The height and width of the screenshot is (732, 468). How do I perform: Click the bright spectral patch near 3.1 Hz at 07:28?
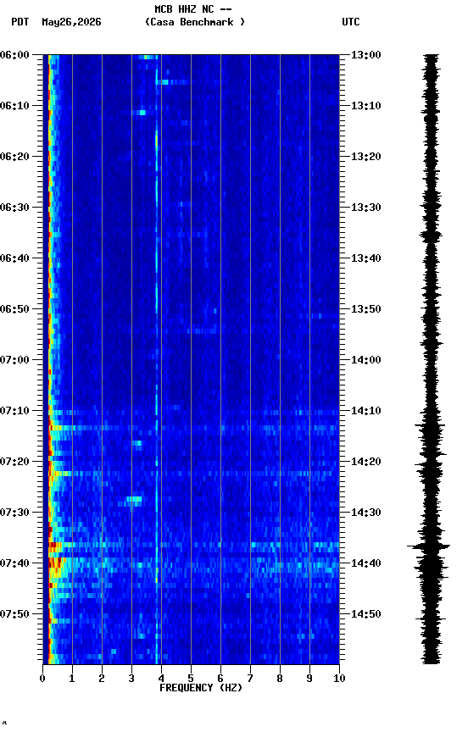tap(135, 500)
